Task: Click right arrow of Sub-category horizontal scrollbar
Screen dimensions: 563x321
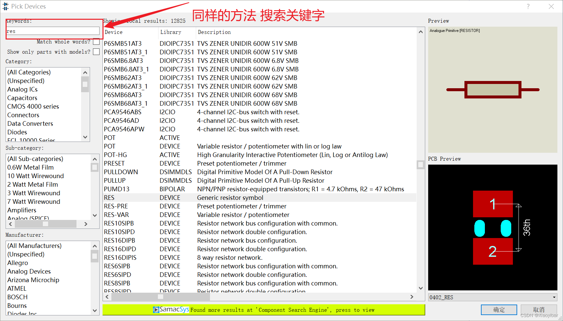Action: pyautogui.click(x=86, y=224)
